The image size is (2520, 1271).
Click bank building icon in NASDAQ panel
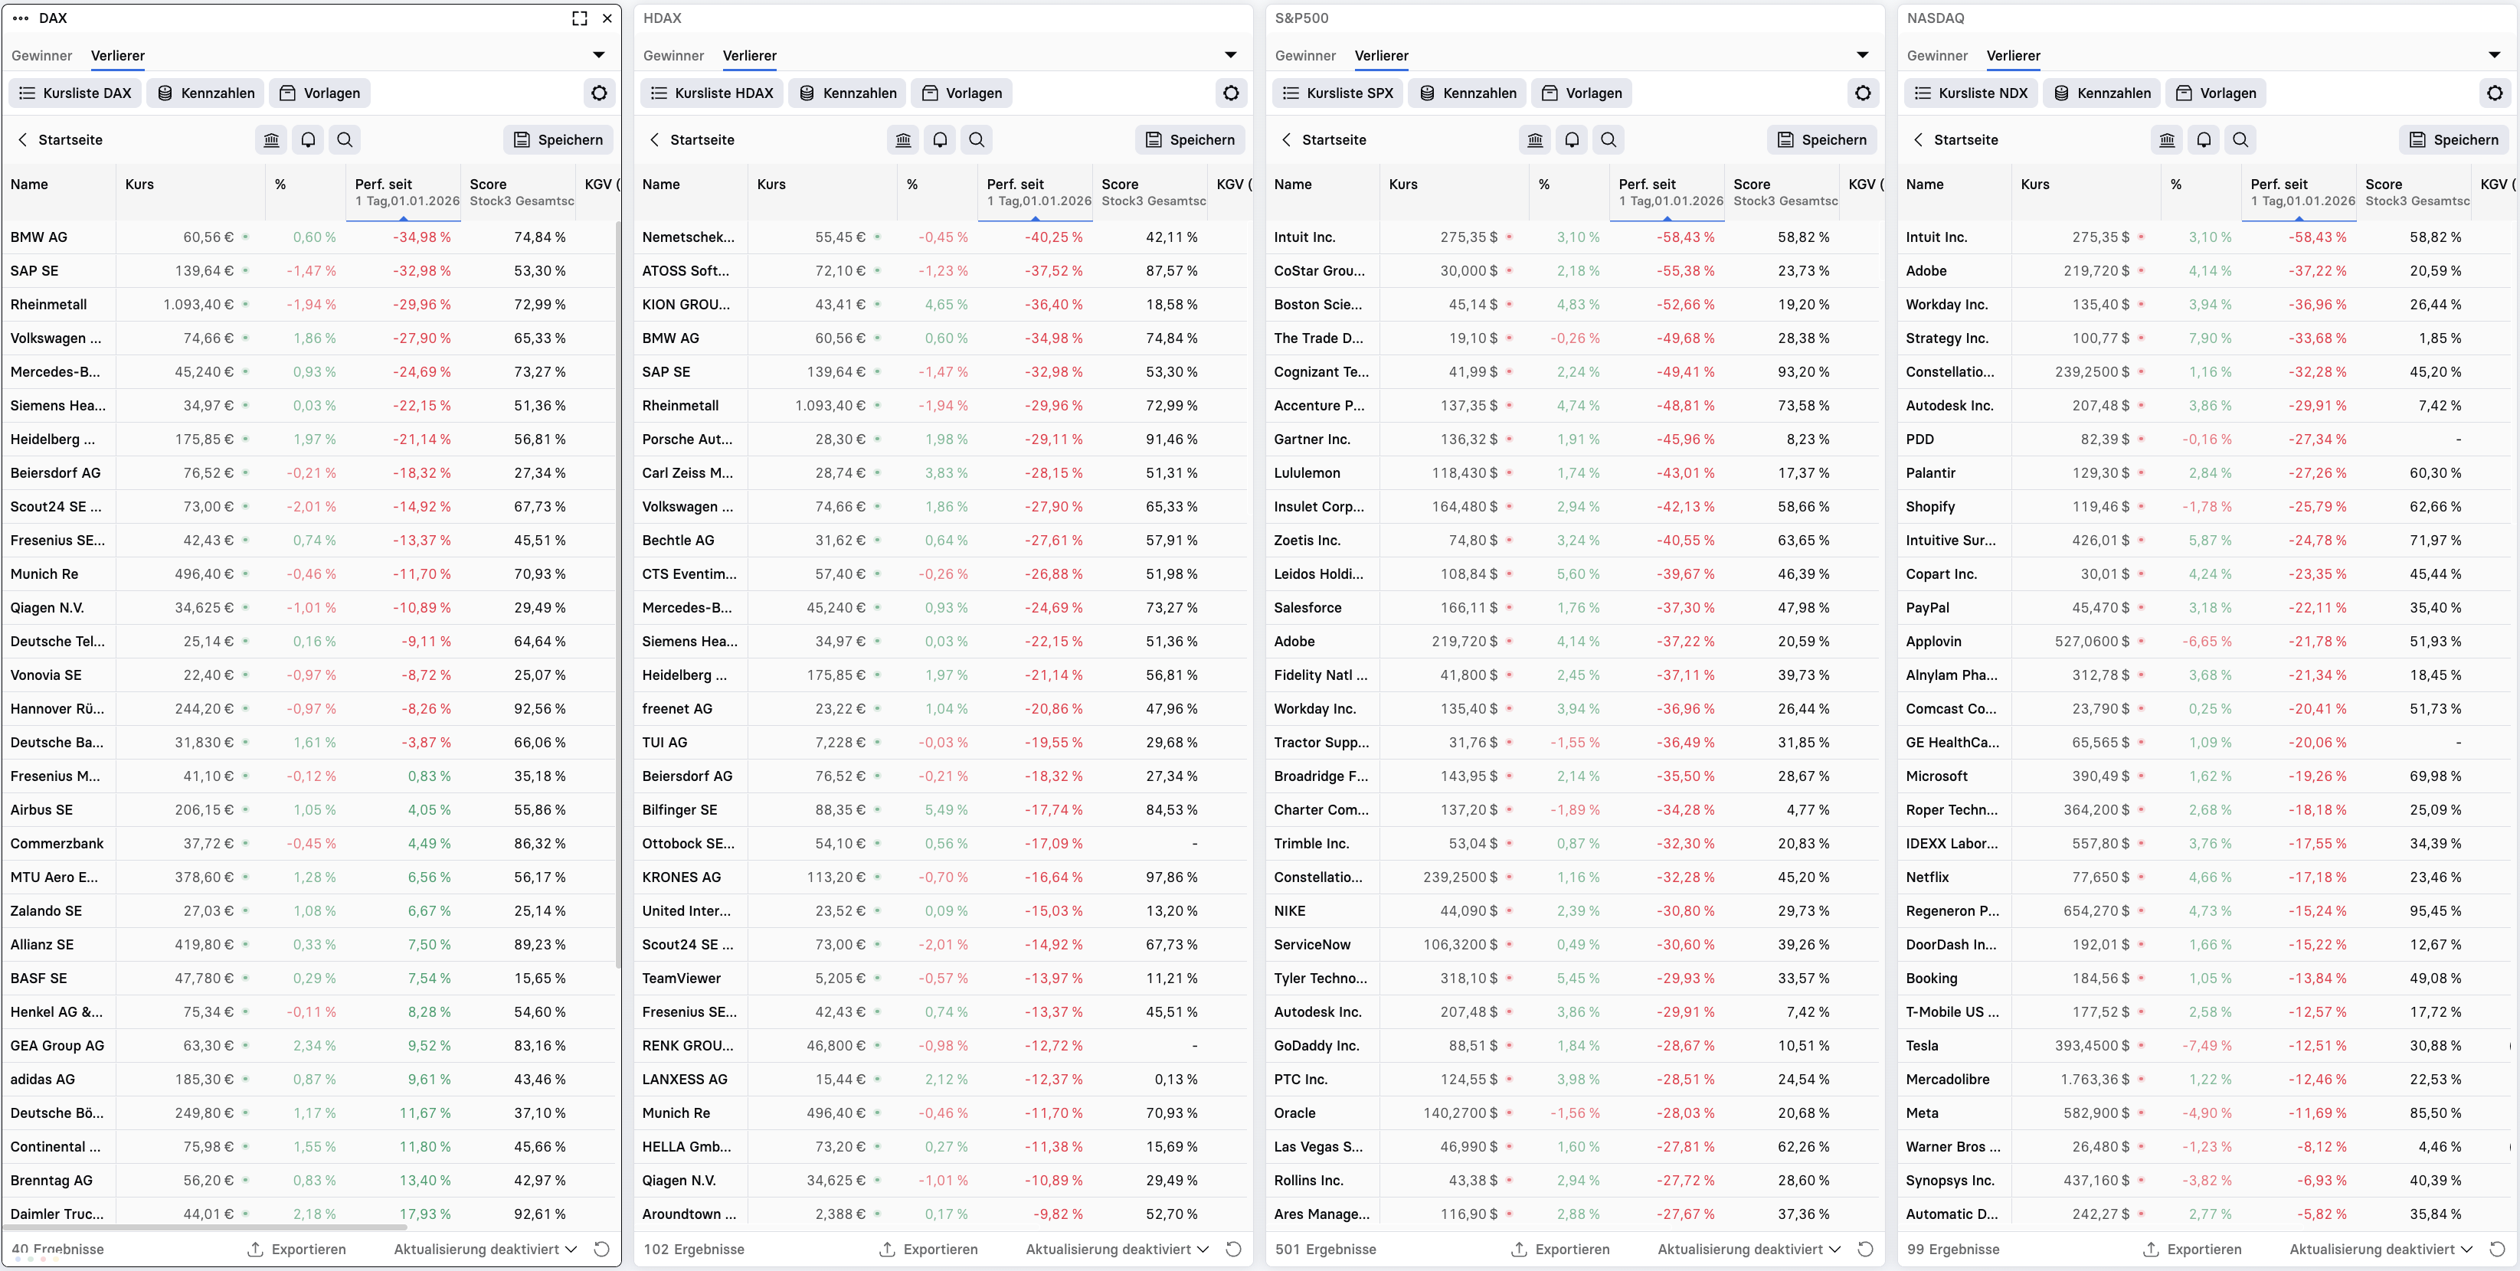(x=2167, y=140)
